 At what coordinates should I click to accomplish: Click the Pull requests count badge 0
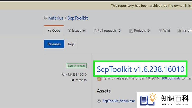coord(119,31)
